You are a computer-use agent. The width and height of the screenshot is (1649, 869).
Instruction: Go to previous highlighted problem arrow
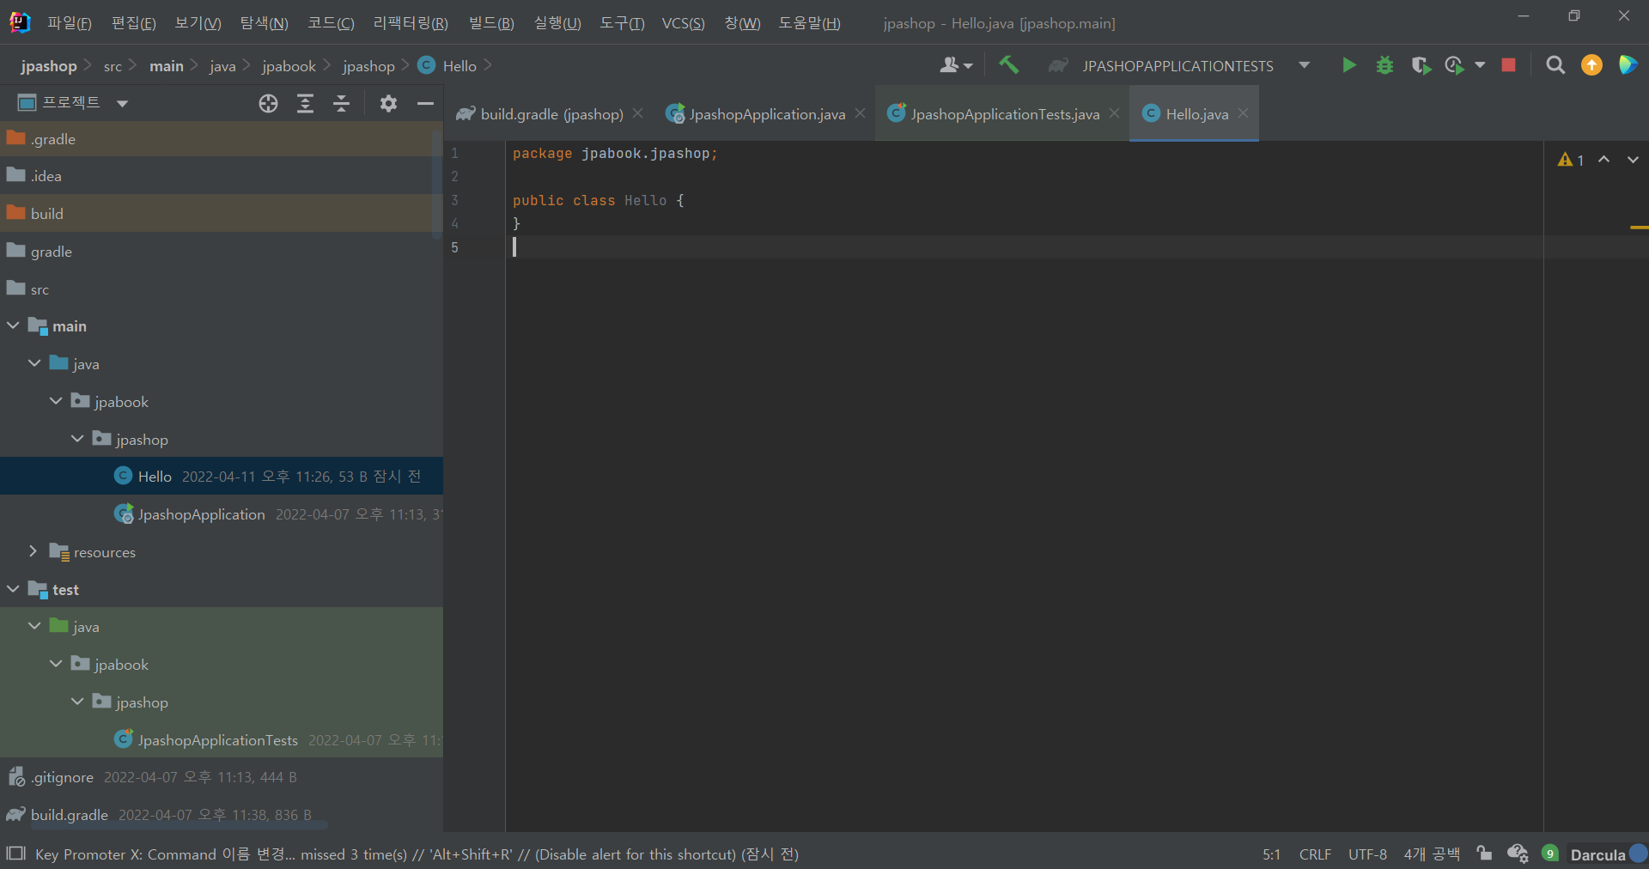(1603, 160)
